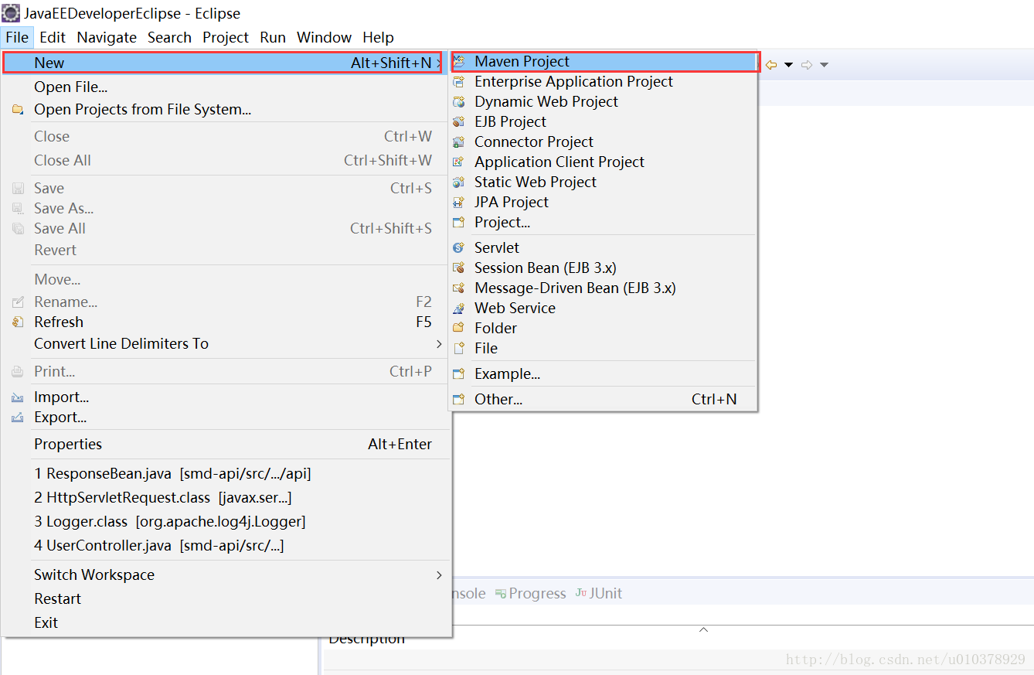
Task: Click the Import icon in File menu
Action: pos(18,397)
